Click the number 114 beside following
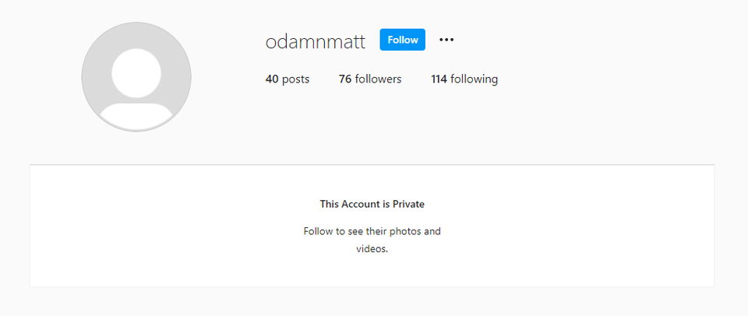The image size is (748, 316). click(439, 79)
